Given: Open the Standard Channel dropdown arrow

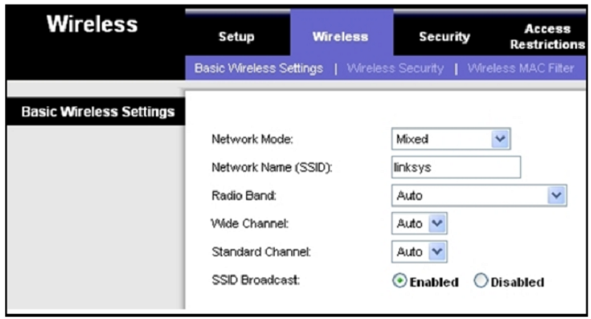Looking at the screenshot, I should click(x=437, y=252).
